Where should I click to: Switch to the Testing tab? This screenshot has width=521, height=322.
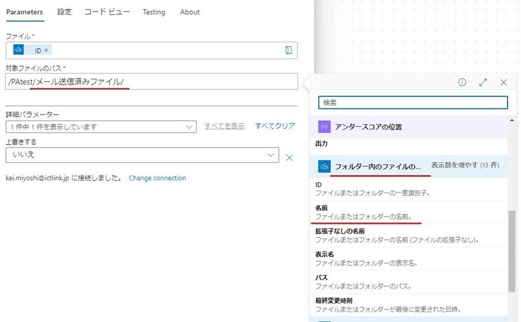(x=154, y=12)
